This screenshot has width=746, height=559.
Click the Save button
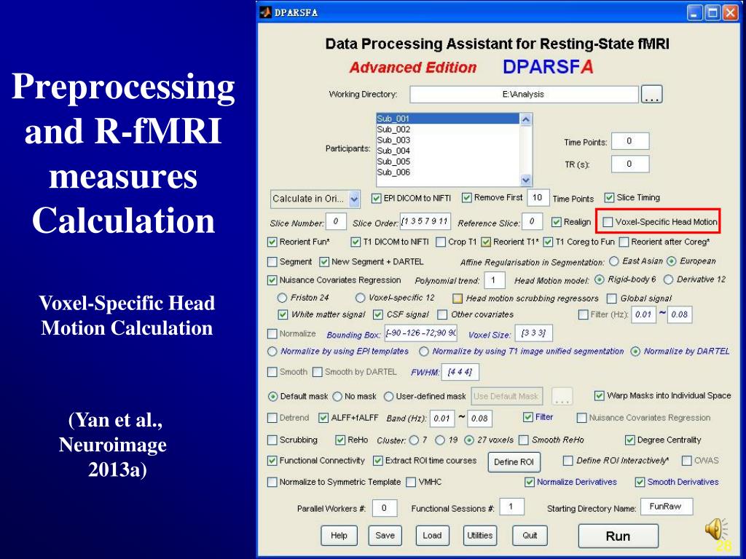[x=385, y=536]
